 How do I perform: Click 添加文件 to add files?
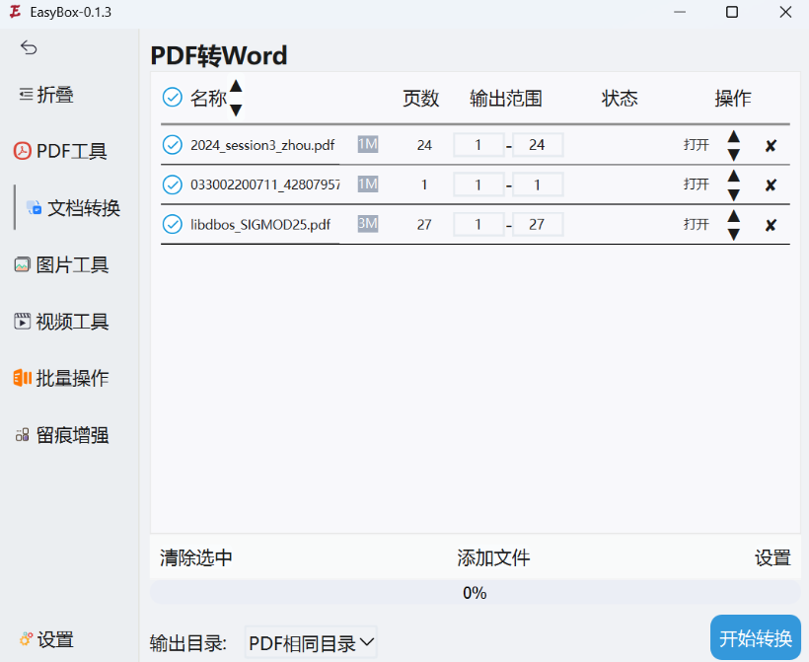493,558
